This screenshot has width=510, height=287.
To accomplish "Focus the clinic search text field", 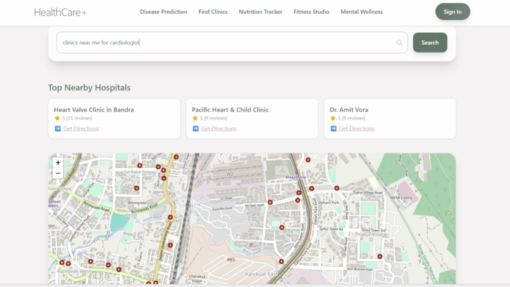I will pyautogui.click(x=232, y=42).
